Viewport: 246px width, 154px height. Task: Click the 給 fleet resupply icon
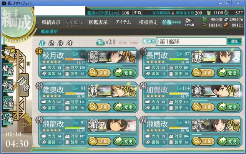point(100,42)
